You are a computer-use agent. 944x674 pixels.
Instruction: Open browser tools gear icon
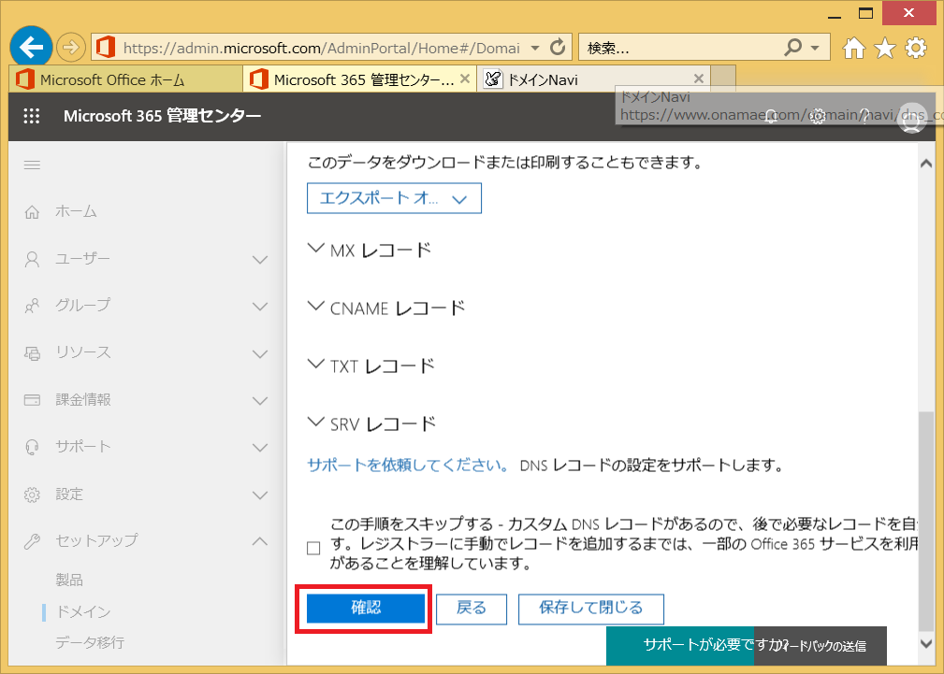click(x=916, y=48)
